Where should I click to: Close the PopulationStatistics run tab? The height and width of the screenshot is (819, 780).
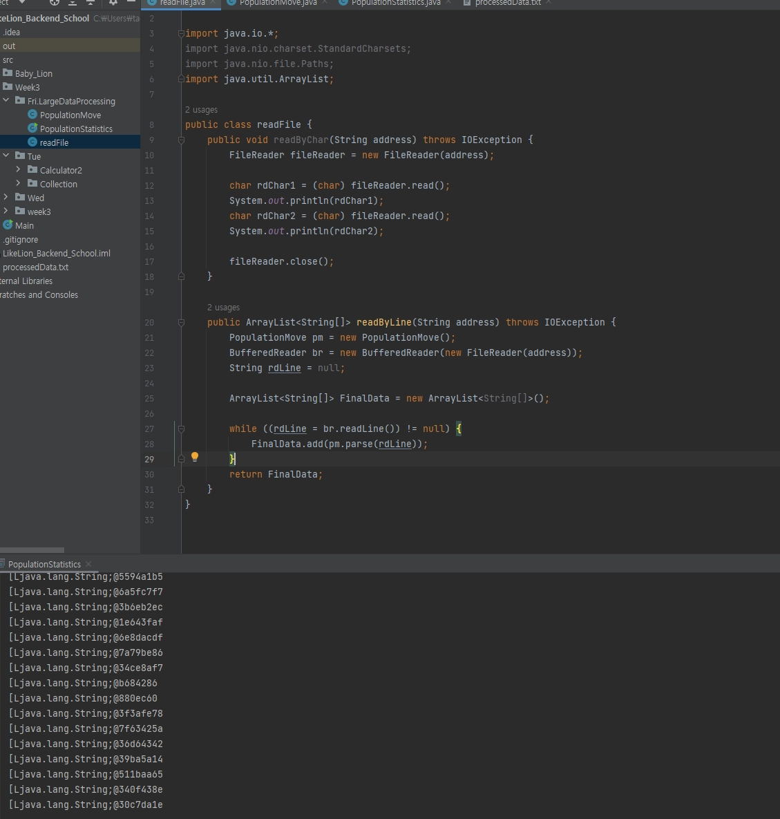88,564
